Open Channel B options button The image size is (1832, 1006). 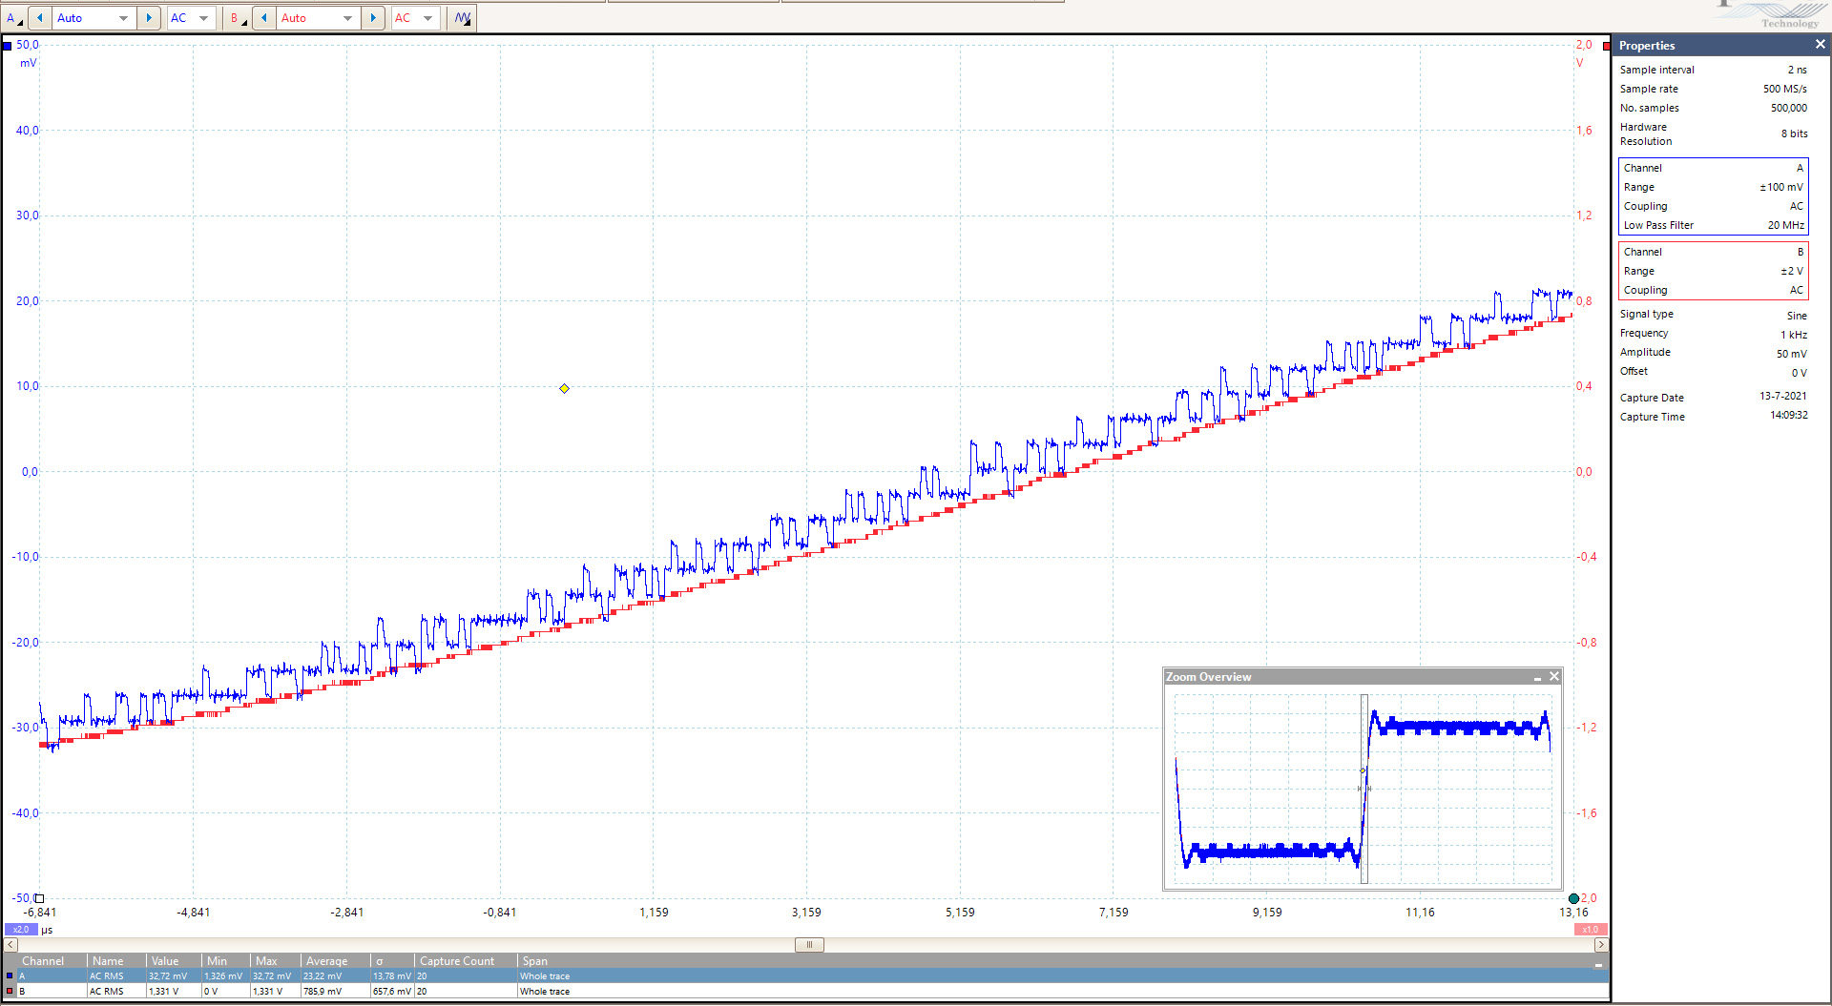(238, 18)
